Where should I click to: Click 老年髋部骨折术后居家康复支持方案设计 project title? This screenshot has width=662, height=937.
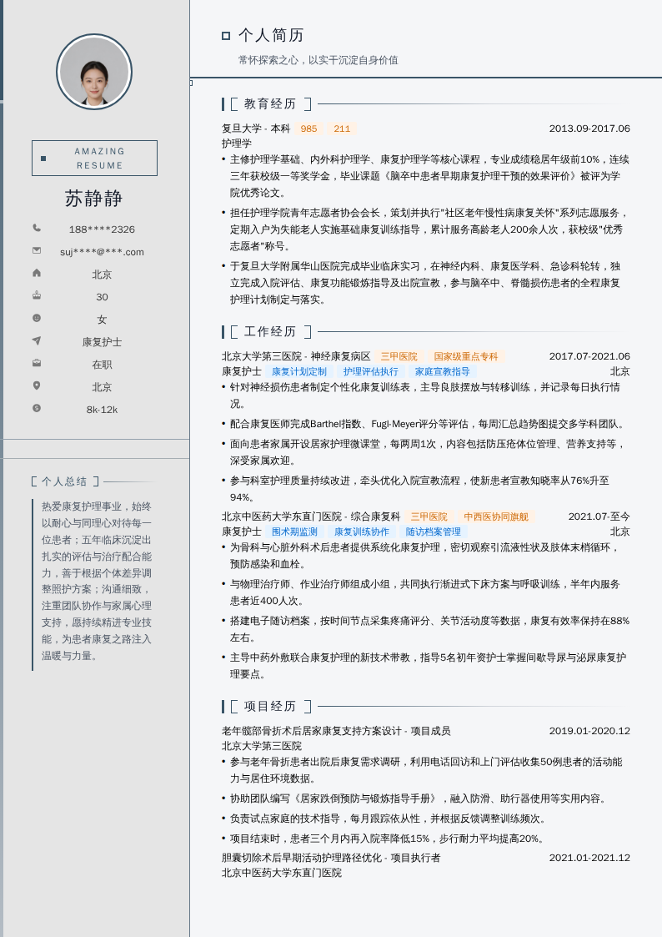pos(336,731)
